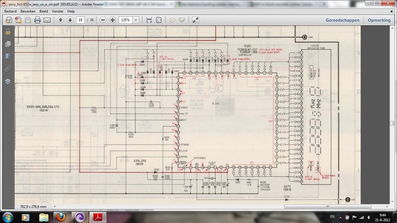The height and width of the screenshot is (223, 397).
Task: Zoom out with the minus button
Action: point(103,20)
